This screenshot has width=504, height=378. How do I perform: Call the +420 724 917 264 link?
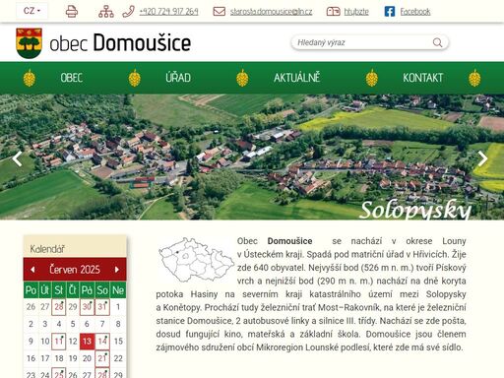(168, 12)
